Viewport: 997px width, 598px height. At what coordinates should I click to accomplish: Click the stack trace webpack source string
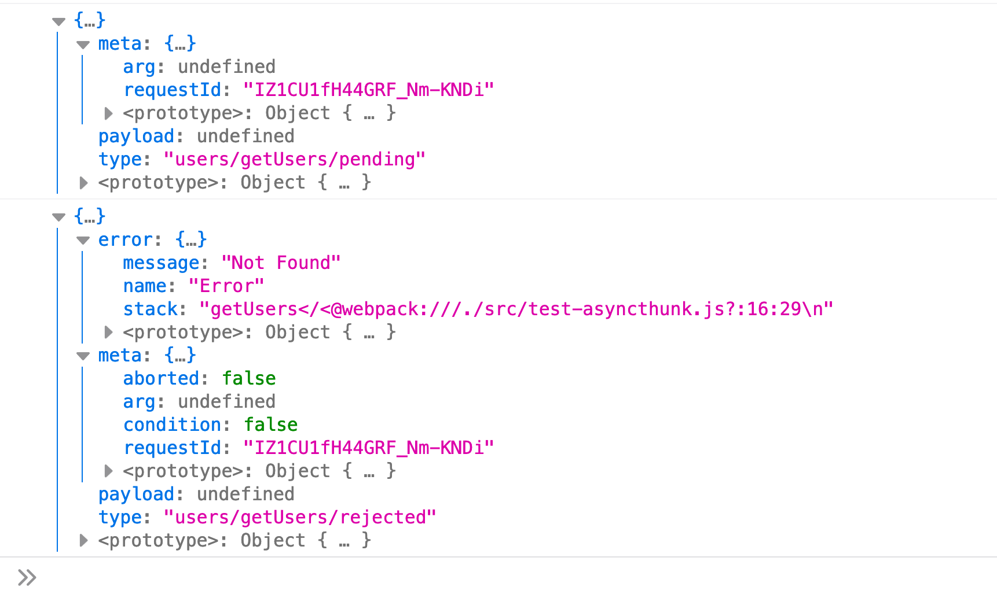pos(516,309)
